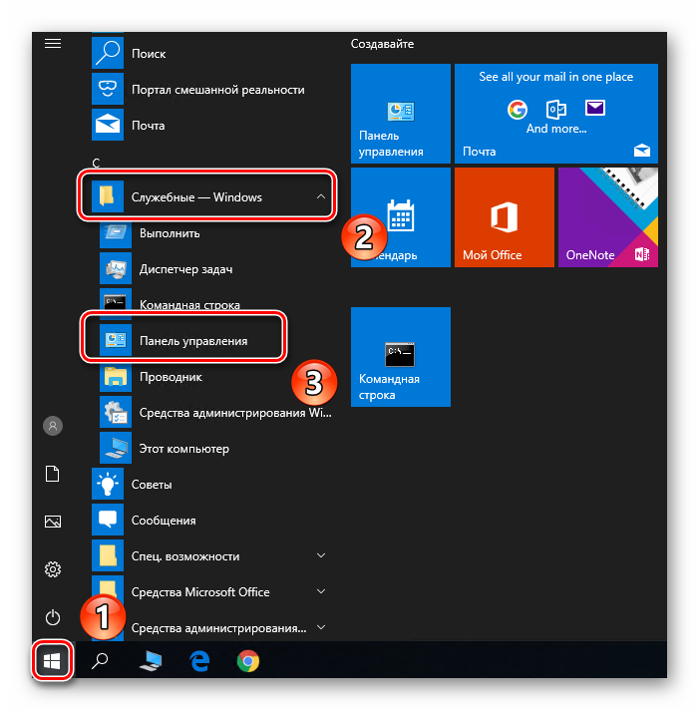Select Диспетчер задач text entry
This screenshot has height=710, width=699.
[186, 269]
